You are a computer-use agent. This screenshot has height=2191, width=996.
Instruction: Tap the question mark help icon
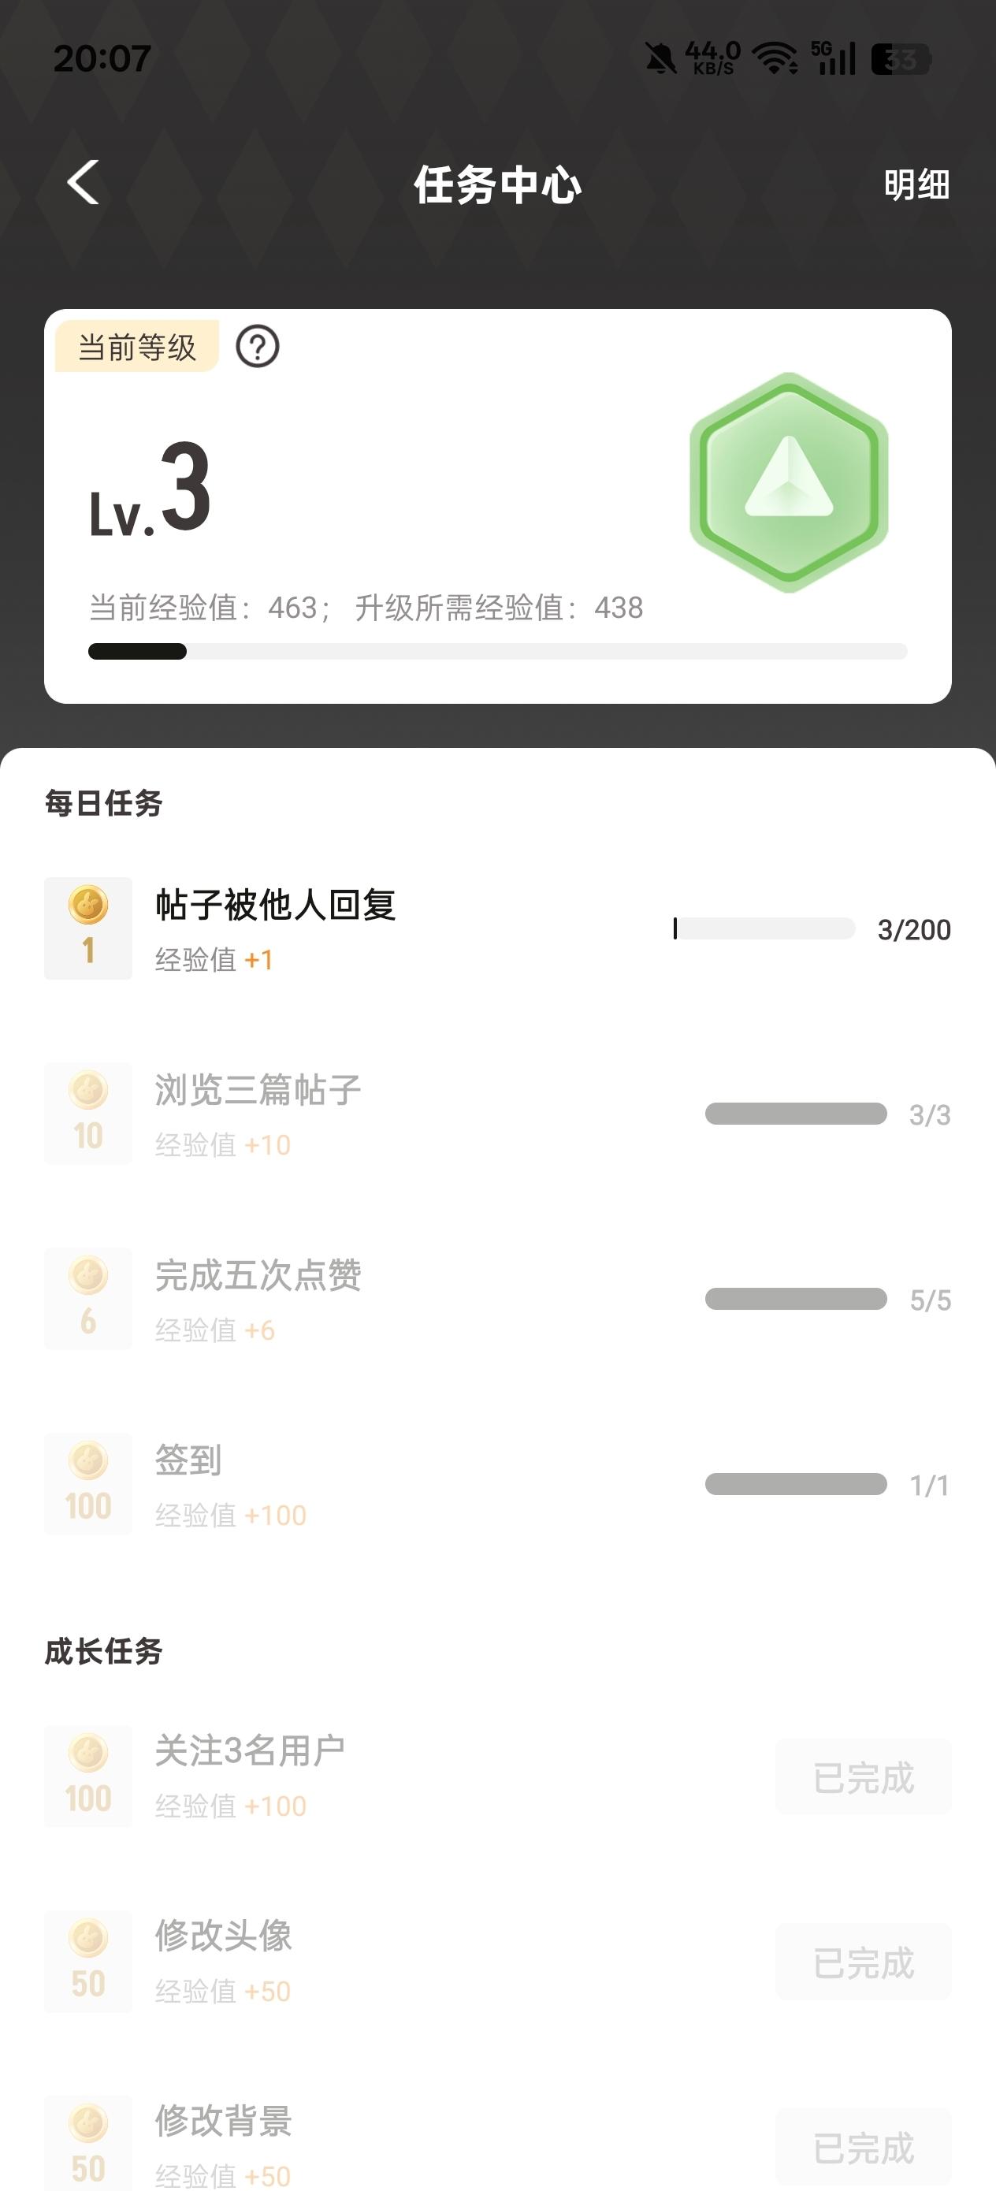pyautogui.click(x=257, y=347)
